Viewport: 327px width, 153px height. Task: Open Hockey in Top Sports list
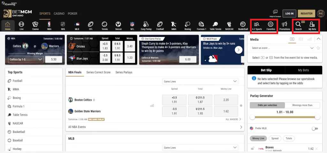(x=34, y=149)
